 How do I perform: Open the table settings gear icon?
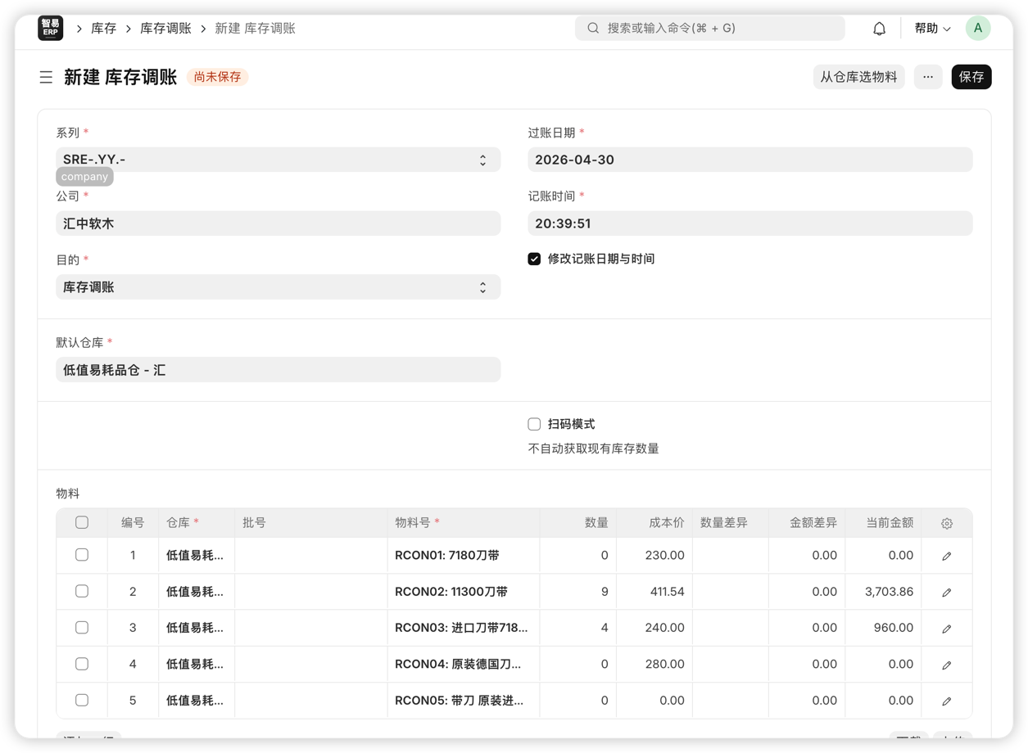pyautogui.click(x=947, y=523)
